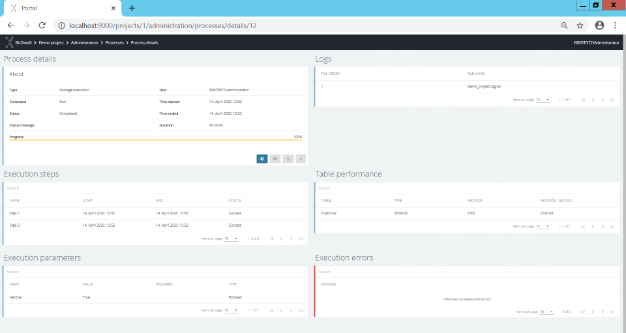Go to first page of Table performance

[583, 227]
